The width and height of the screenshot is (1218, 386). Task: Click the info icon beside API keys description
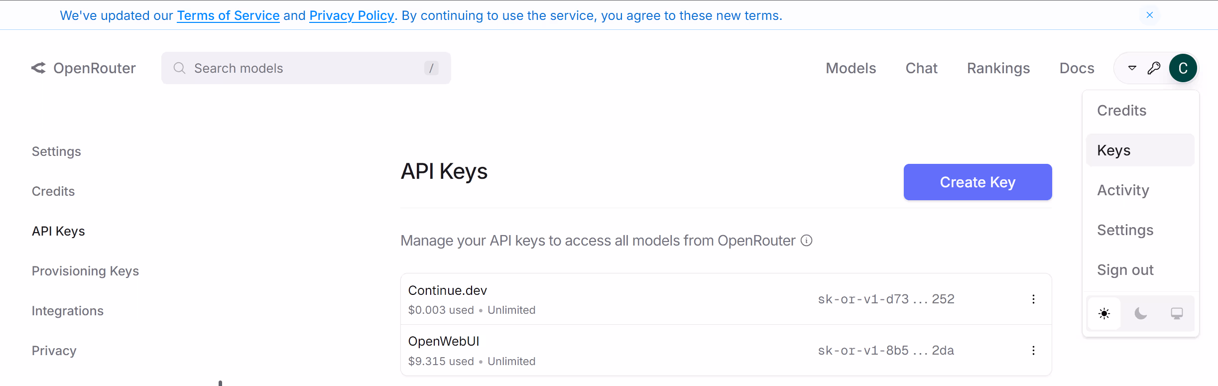point(806,241)
